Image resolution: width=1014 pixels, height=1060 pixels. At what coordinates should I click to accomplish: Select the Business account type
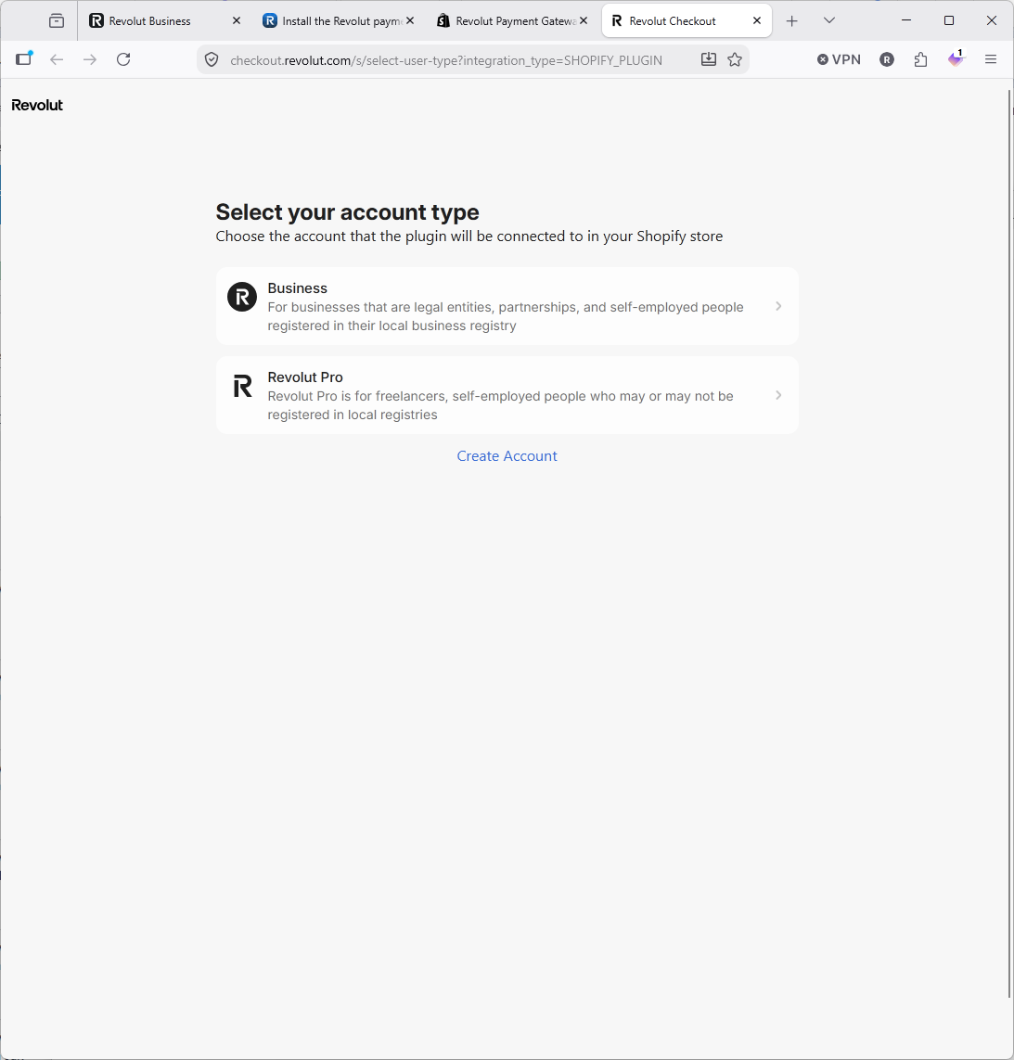click(507, 306)
